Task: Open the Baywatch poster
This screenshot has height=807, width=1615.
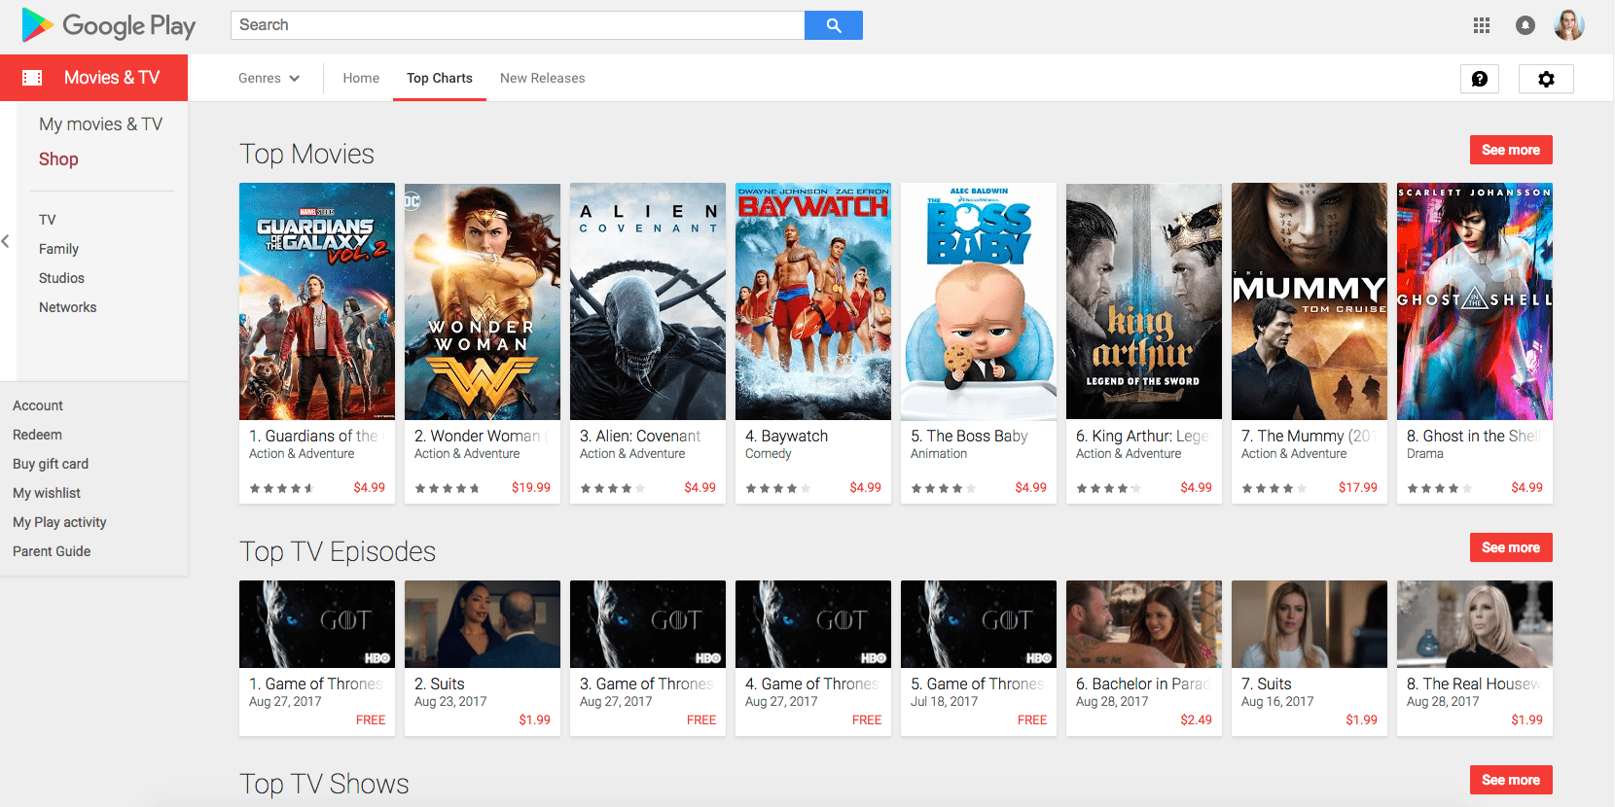Action: coord(813,301)
